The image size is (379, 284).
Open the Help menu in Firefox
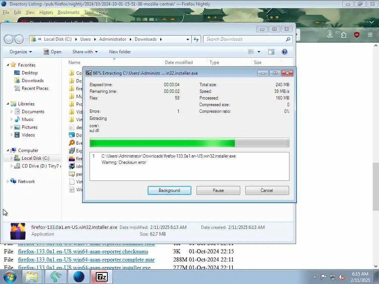point(103,12)
